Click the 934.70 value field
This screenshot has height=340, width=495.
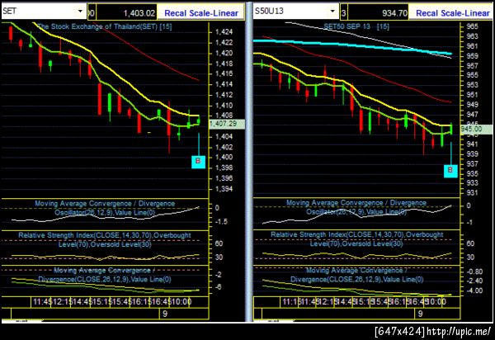click(378, 13)
